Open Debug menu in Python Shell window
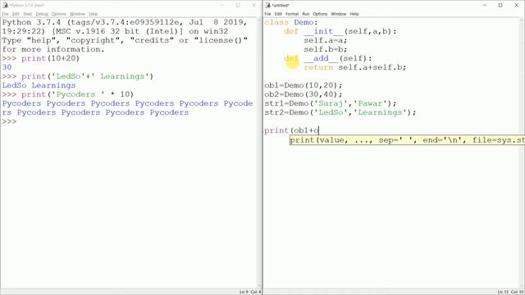 click(42, 14)
